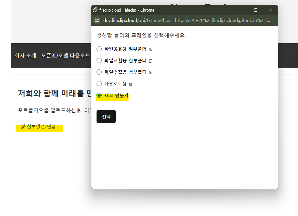Select the 파일교환용 첨부폴더 radio button
This screenshot has height=216, width=298.
coord(99,60)
